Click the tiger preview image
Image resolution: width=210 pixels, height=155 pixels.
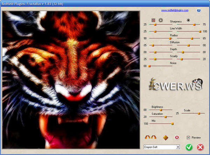click(x=71, y=80)
